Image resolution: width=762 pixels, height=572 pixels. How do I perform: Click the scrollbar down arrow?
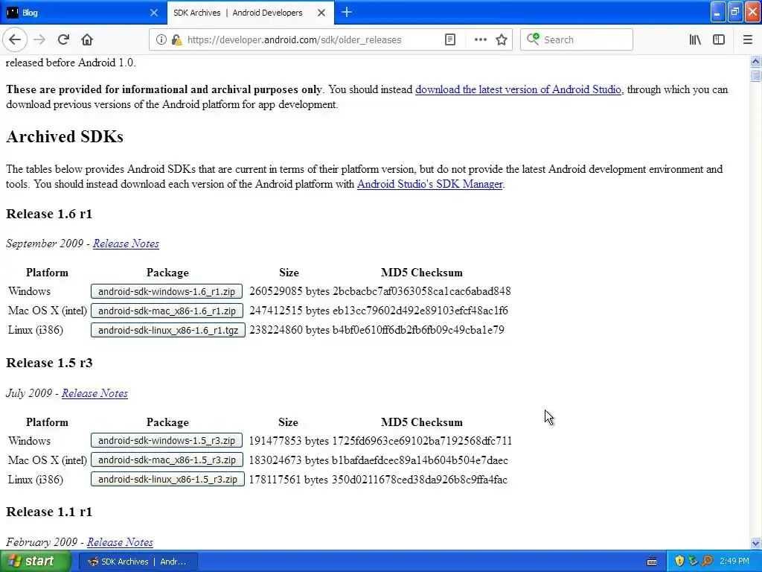pyautogui.click(x=755, y=543)
